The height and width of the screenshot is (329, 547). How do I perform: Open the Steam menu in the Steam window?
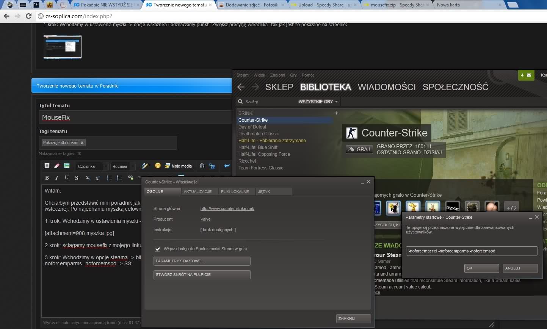click(x=243, y=75)
